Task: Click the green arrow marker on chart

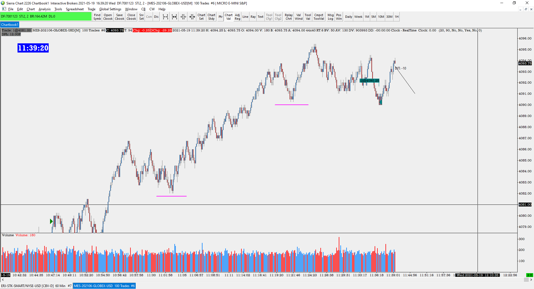Action: click(51, 221)
